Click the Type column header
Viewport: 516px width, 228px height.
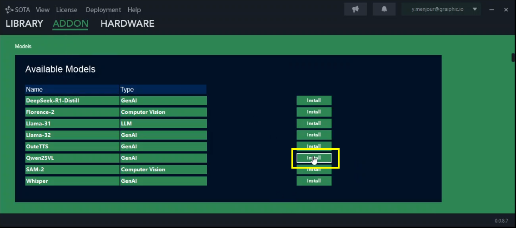click(x=163, y=89)
